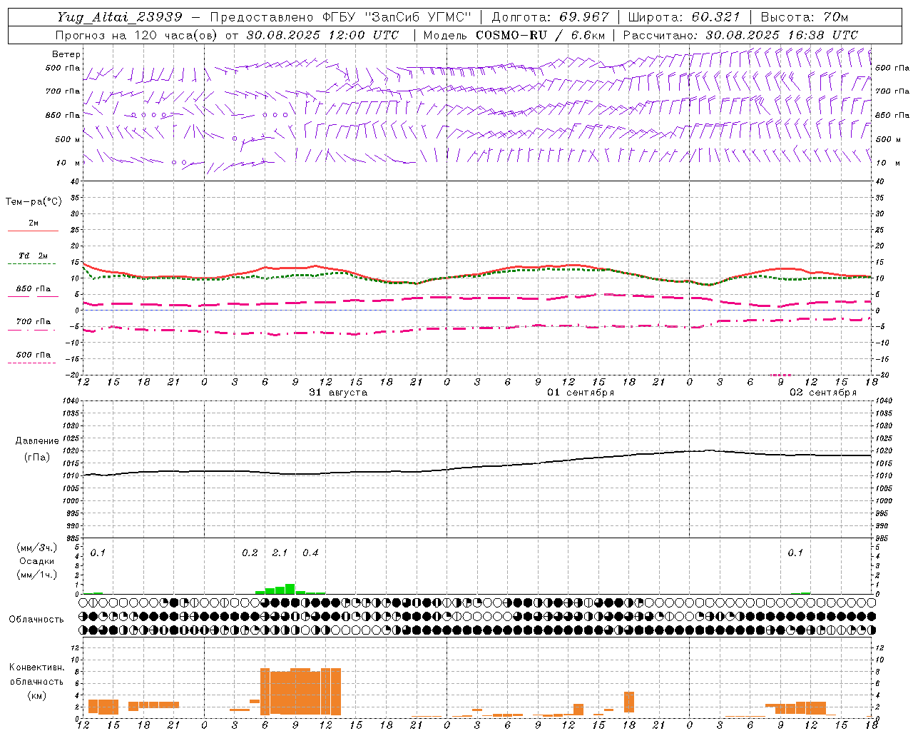
Task: Click the '02 сентября' date label
Action: [823, 393]
